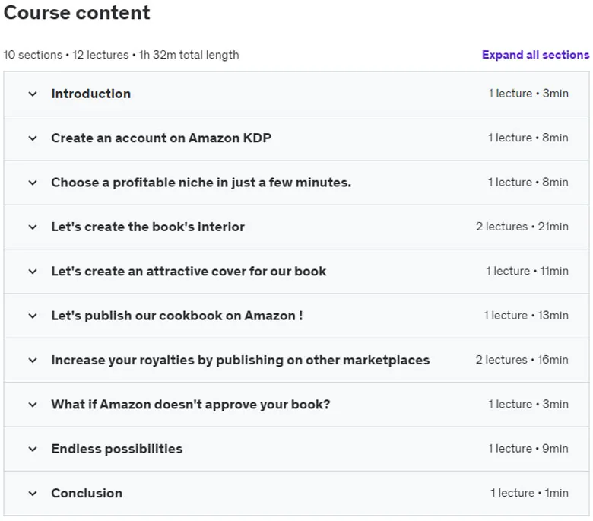
Task: Open chevron beside Increase your royalties section
Action: point(33,361)
